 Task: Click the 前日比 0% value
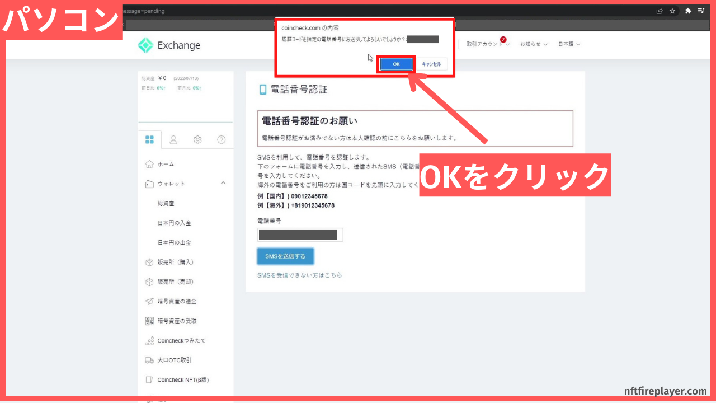pyautogui.click(x=161, y=88)
